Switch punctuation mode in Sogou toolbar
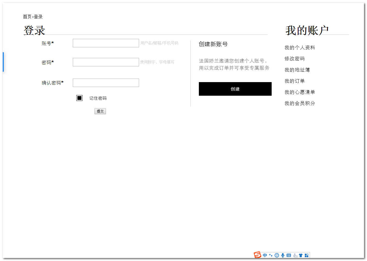This screenshot has width=367, height=261. [x=271, y=255]
